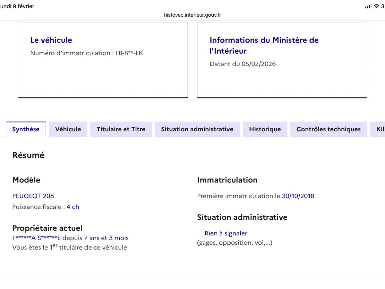Tap the cellular signal bars icon
Viewport: 385px width, 289px height.
368,6
